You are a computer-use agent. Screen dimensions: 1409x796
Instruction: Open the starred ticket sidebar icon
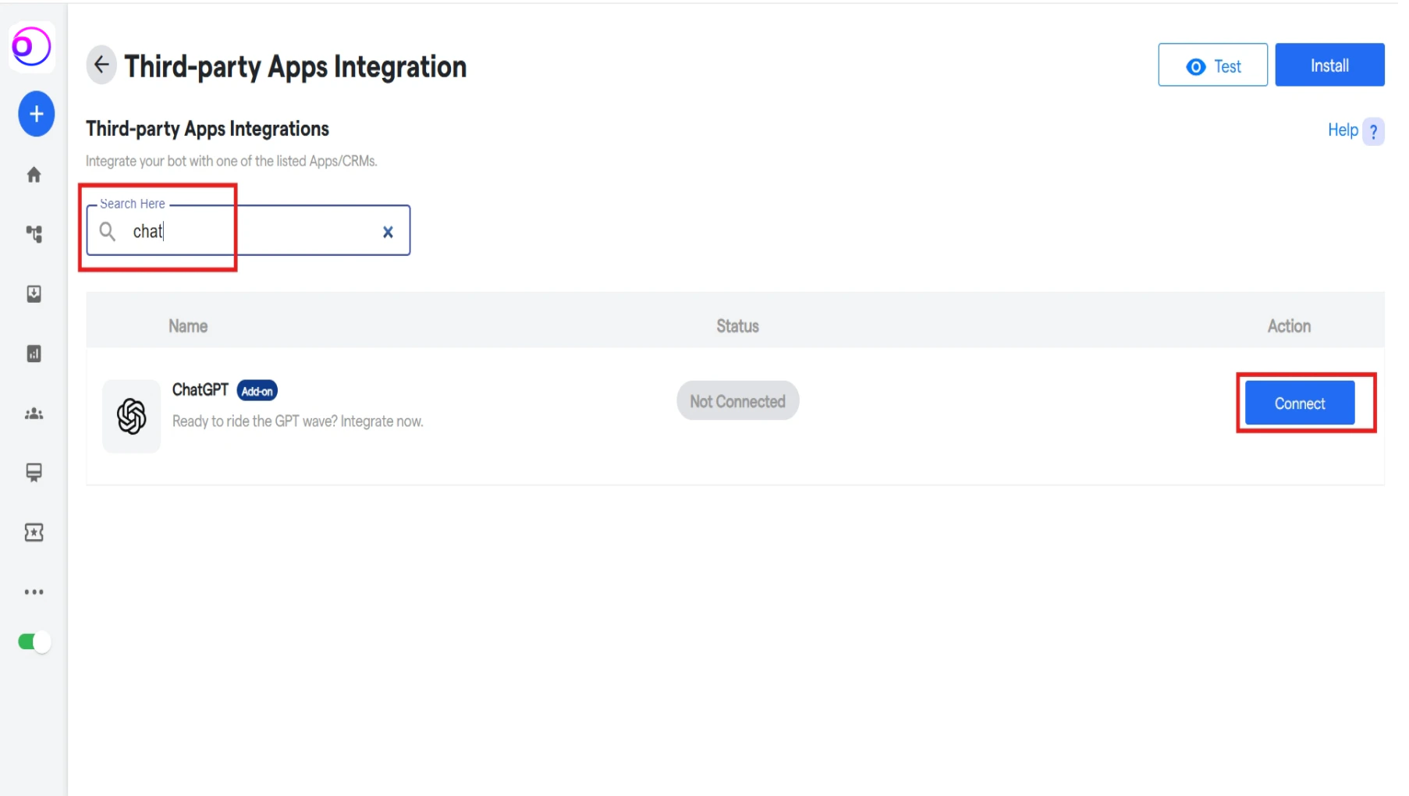(x=34, y=532)
